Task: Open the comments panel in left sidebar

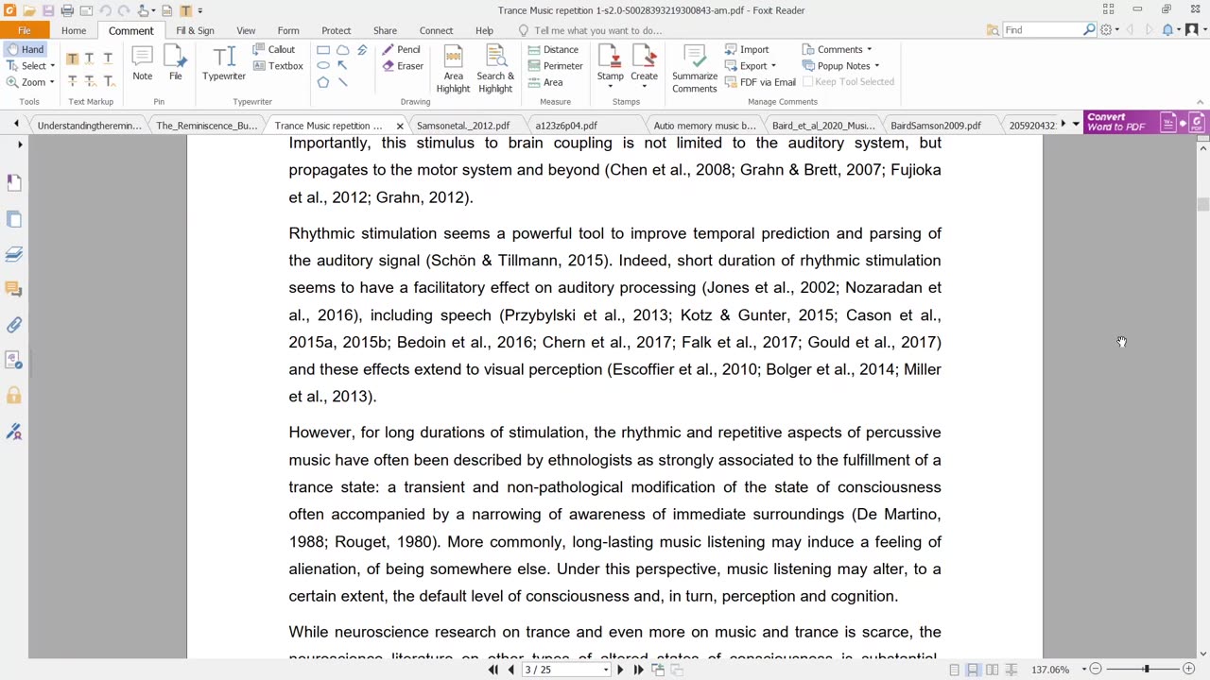Action: 14,290
